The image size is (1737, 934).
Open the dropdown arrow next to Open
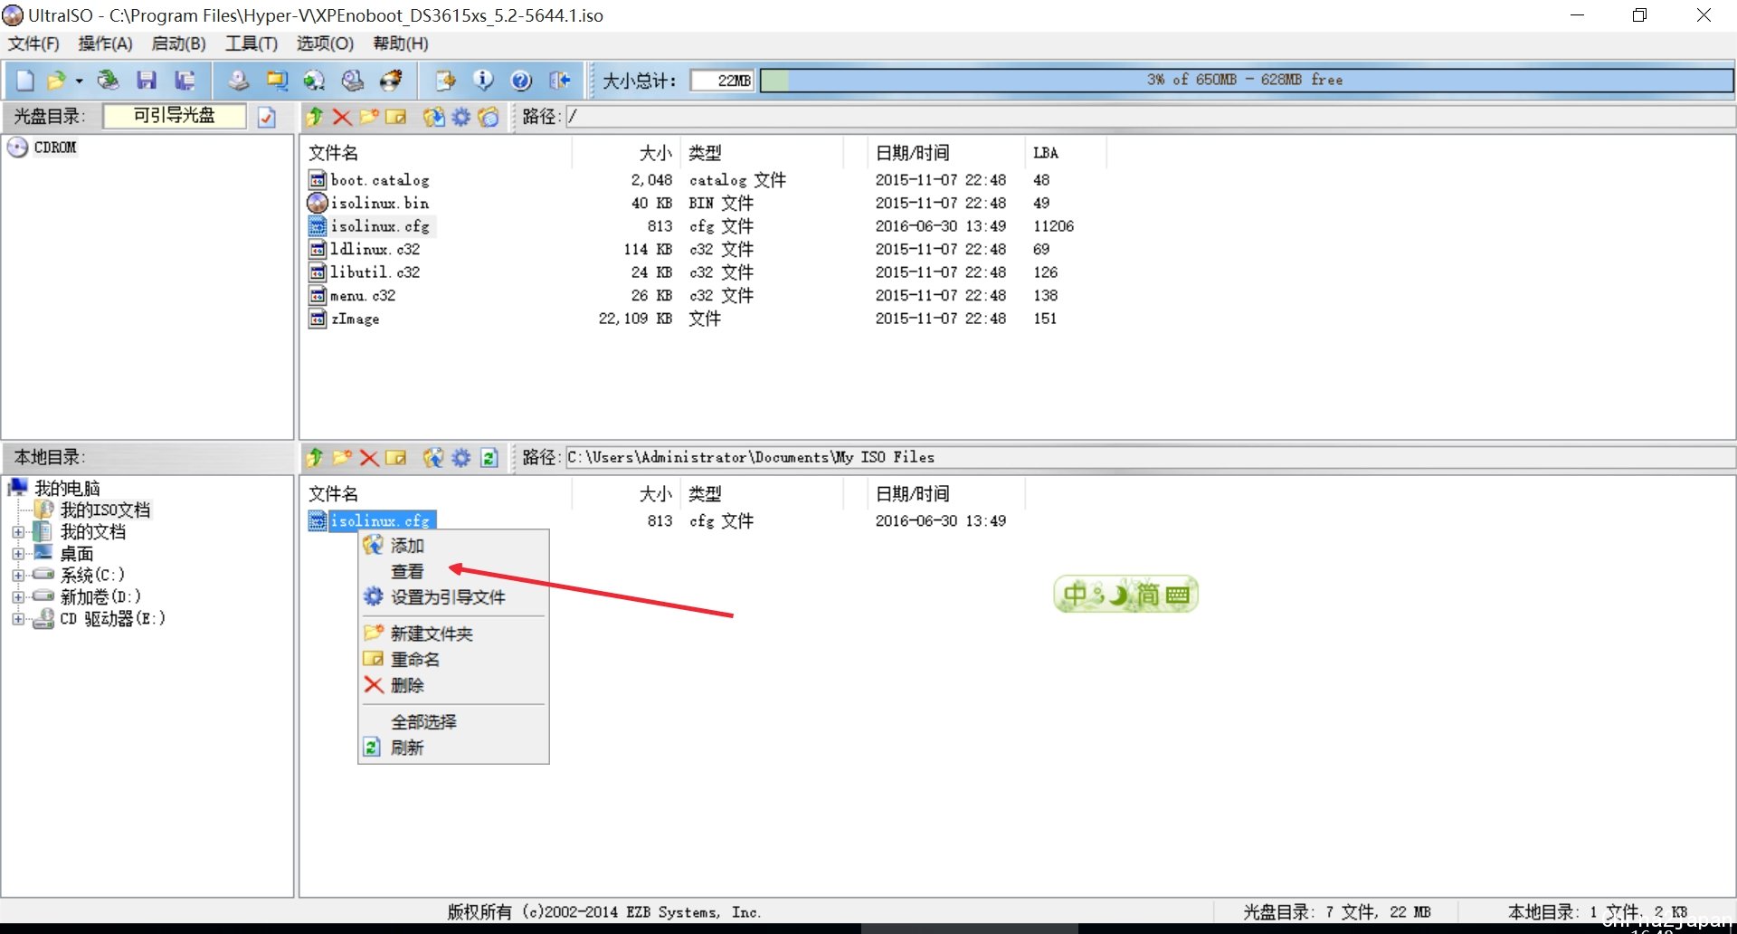point(79,81)
